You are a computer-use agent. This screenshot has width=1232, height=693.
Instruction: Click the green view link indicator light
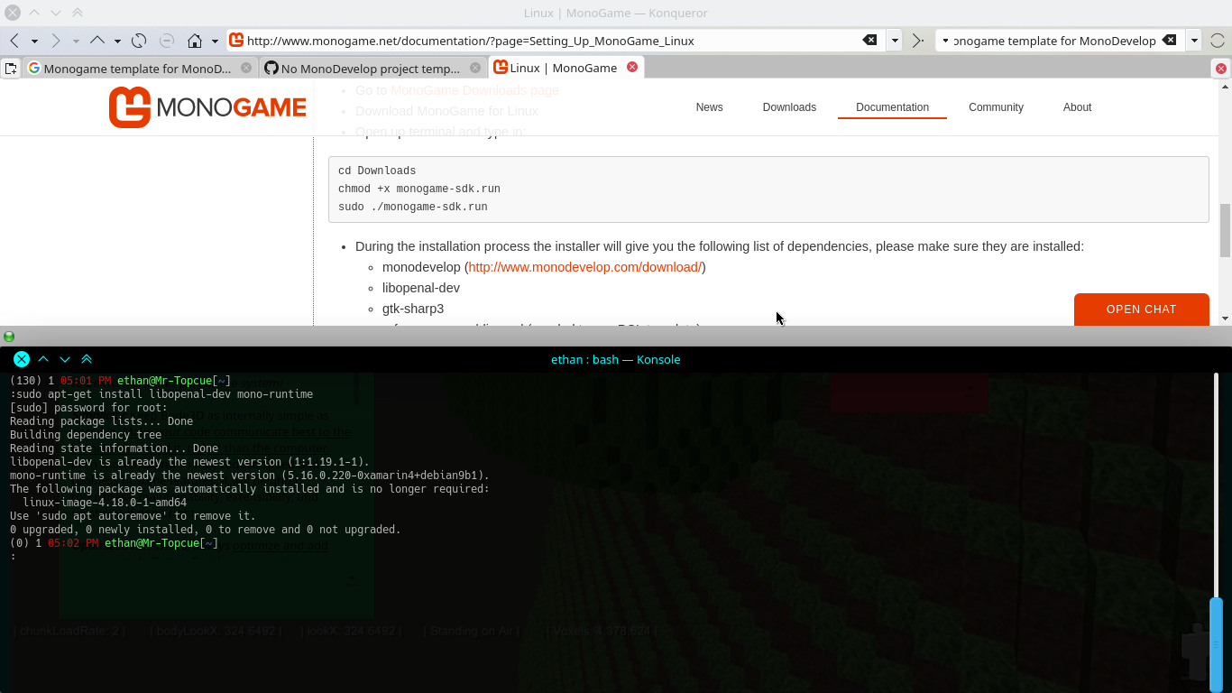9,337
